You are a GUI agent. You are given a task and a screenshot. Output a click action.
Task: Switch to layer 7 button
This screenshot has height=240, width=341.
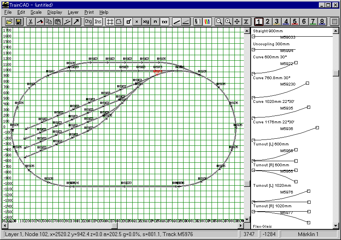coord(313,22)
